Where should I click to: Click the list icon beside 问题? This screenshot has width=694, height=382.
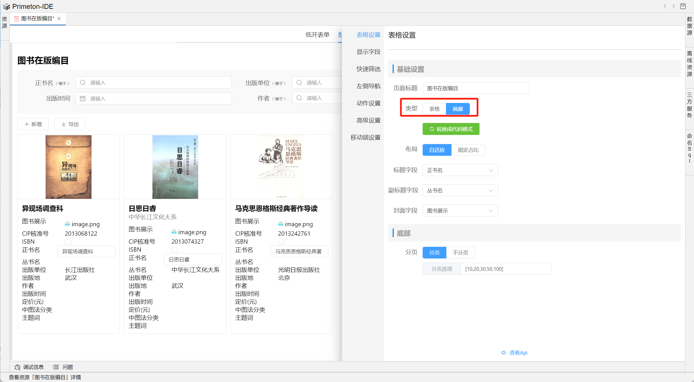point(56,367)
